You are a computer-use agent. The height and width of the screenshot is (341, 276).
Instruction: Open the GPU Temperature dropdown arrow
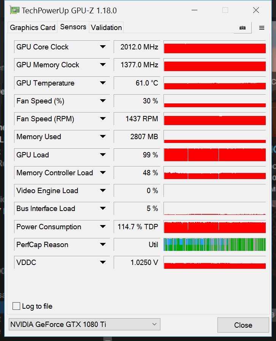click(x=103, y=83)
